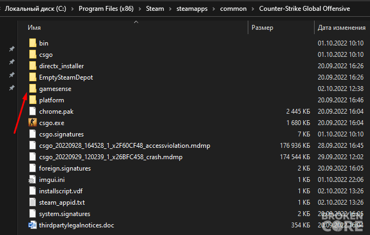Image resolution: width=370 pixels, height=235 pixels.
Task: Select the steam_appid.txt file name
Action: click(x=62, y=203)
